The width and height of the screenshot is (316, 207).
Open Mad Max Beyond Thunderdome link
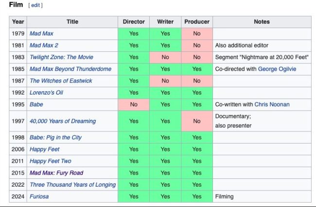[x=70, y=69]
